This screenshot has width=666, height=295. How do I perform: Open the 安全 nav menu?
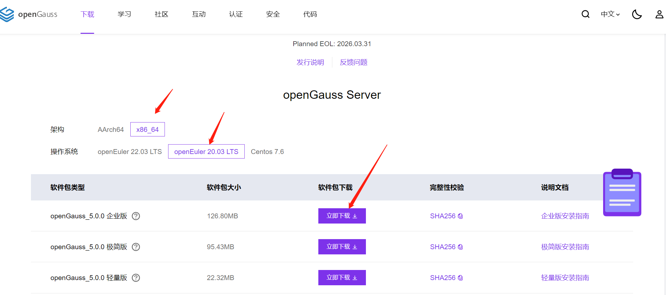click(273, 14)
